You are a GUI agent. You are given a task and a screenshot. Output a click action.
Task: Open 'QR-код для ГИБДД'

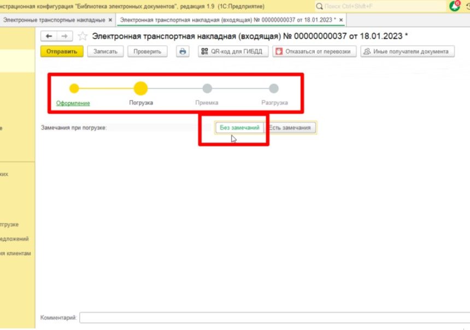coord(233,51)
